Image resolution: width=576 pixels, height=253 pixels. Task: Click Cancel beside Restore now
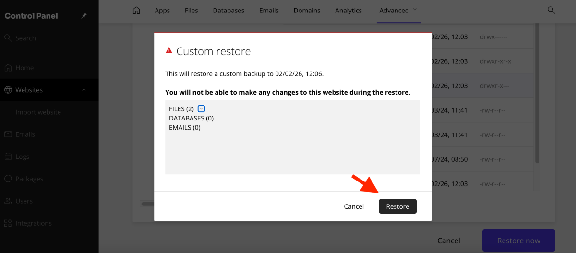pos(449,241)
